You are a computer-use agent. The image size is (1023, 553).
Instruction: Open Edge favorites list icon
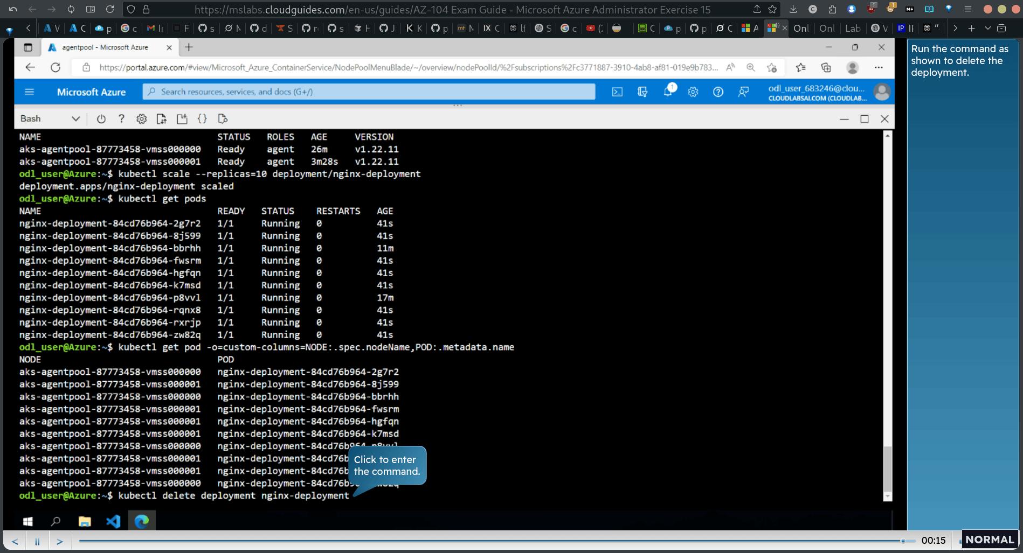(800, 67)
